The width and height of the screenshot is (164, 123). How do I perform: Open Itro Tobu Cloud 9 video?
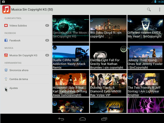(x=108, y=28)
